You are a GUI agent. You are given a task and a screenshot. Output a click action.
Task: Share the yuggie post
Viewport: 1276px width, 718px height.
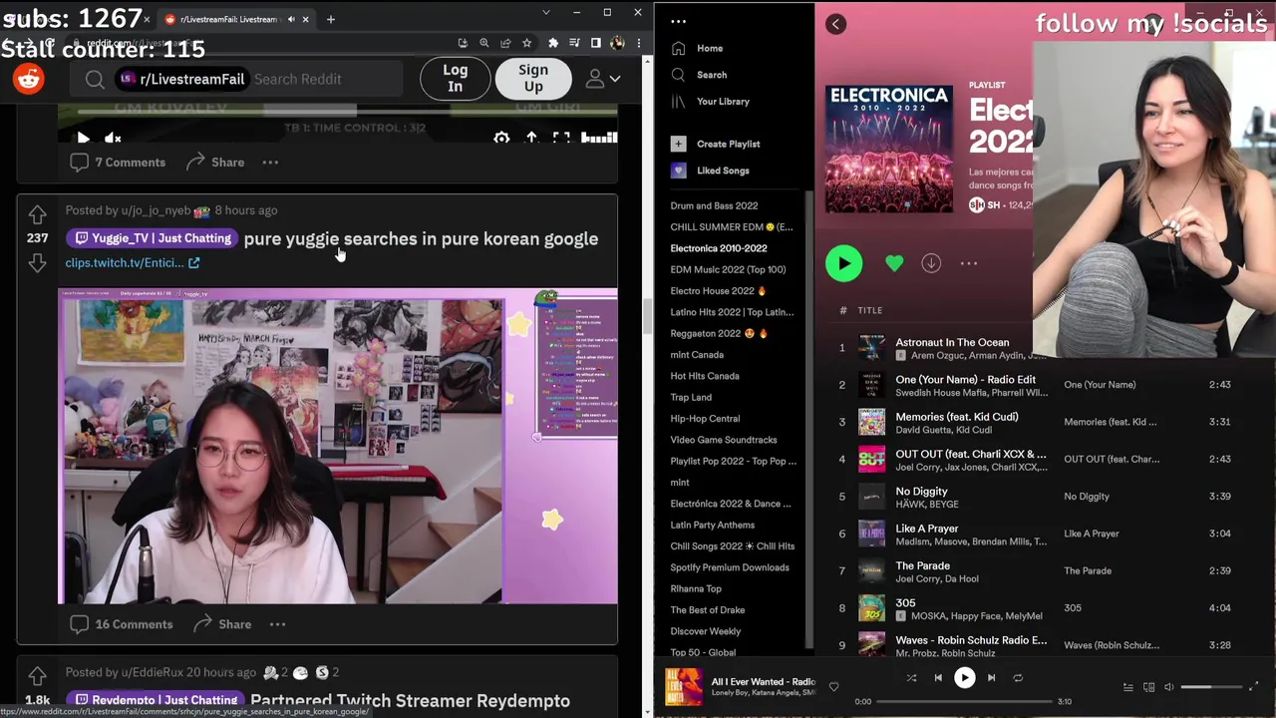tap(222, 624)
